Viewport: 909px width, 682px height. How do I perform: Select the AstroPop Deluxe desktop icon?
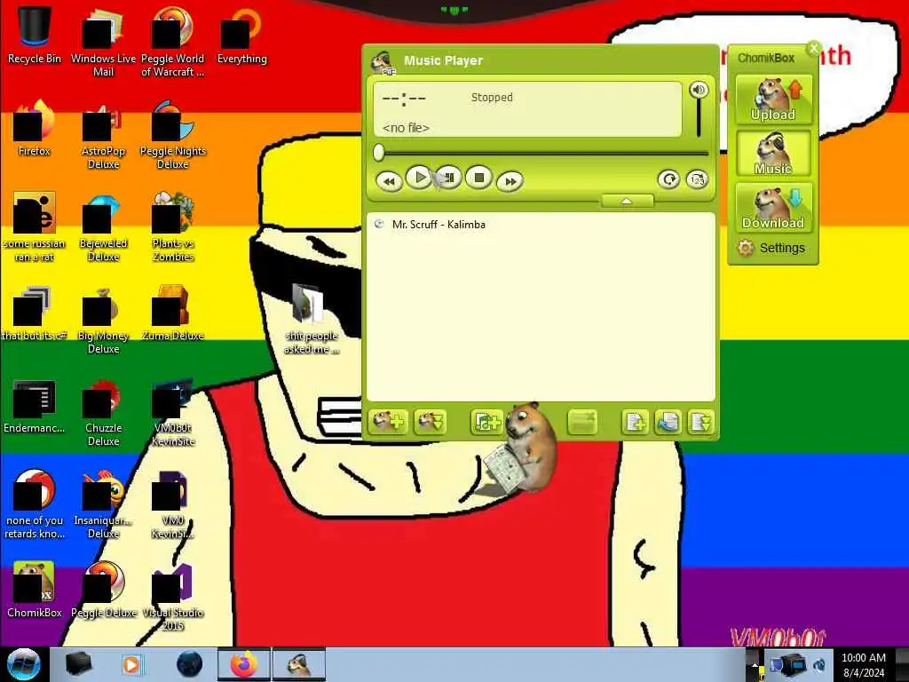(x=103, y=135)
